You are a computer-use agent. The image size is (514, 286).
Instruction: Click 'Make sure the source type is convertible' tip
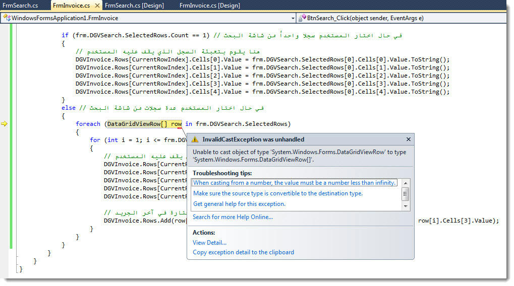277,193
